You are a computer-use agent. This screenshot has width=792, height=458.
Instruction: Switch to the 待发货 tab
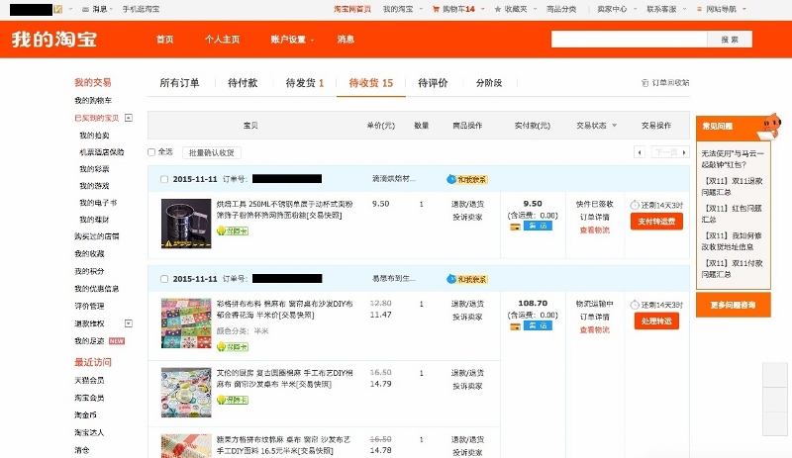point(305,83)
